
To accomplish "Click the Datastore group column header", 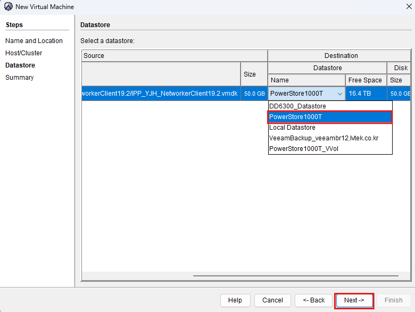I will click(327, 68).
